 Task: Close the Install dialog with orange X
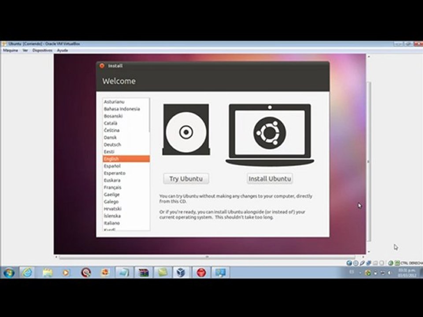point(102,66)
